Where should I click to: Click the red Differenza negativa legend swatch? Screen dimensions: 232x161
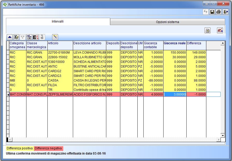tap(48, 148)
